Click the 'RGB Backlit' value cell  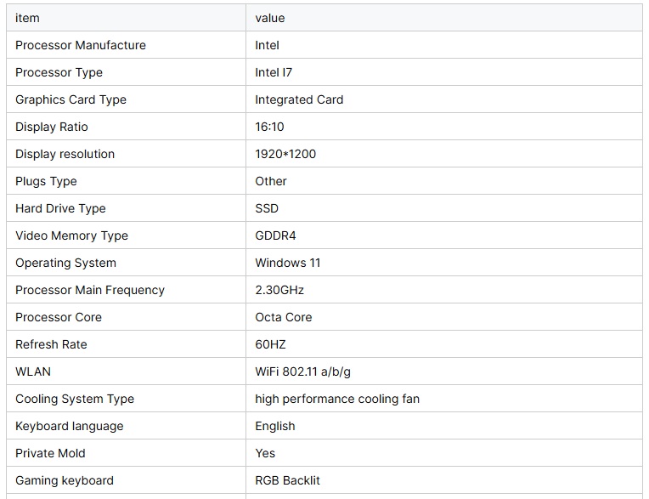(x=288, y=480)
